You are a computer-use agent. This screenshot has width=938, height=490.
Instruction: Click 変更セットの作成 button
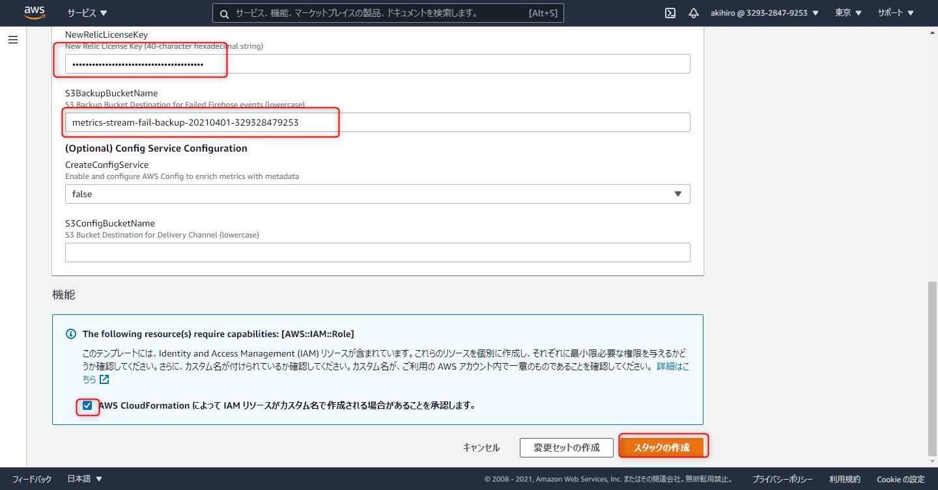click(x=567, y=448)
